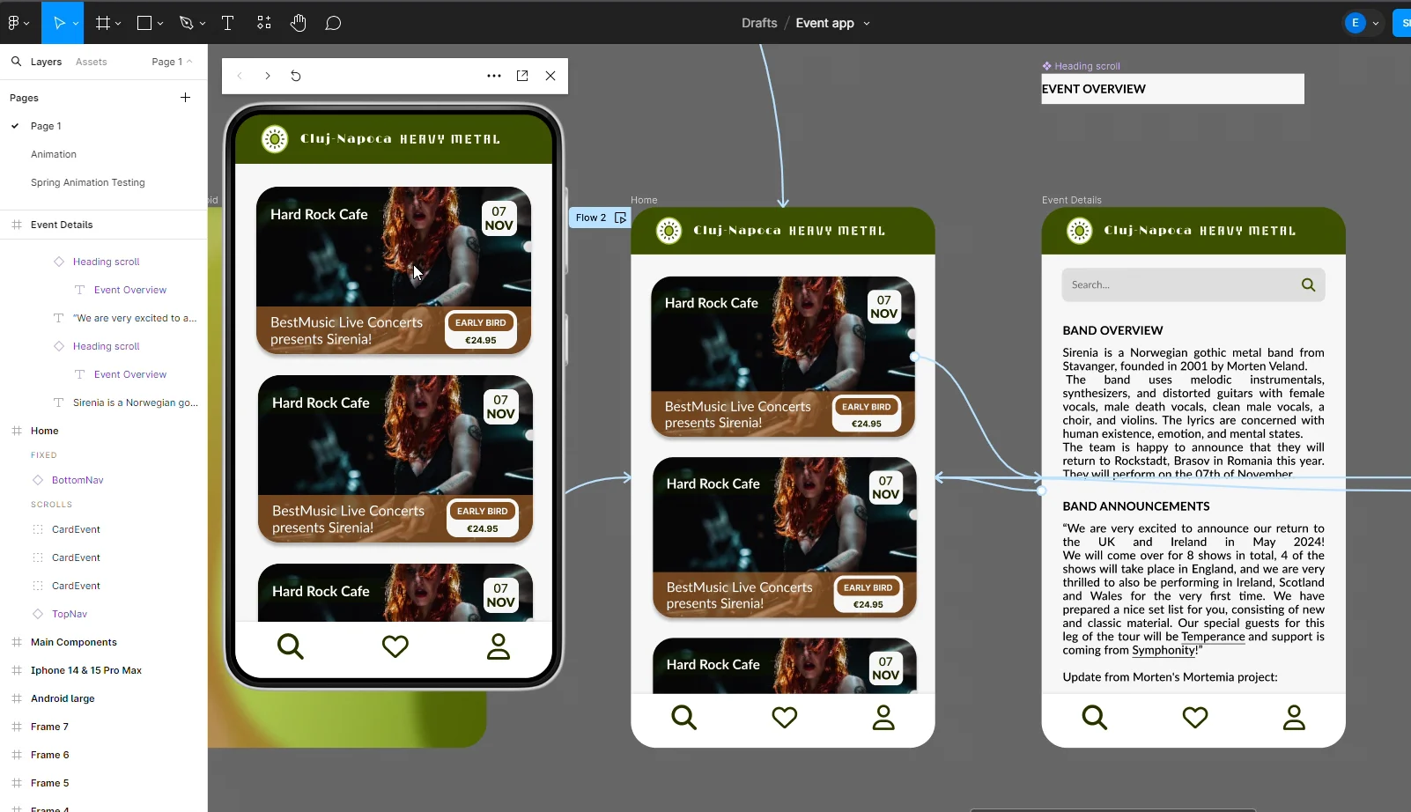Viewport: 1411px width, 812px height.
Task: Open the preview in a new window
Action: [x=522, y=77]
